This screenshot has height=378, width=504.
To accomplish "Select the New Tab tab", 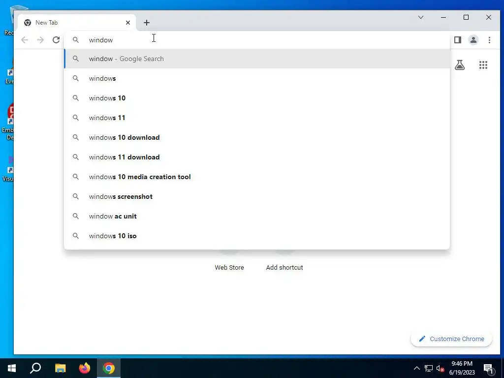I will pos(77,23).
